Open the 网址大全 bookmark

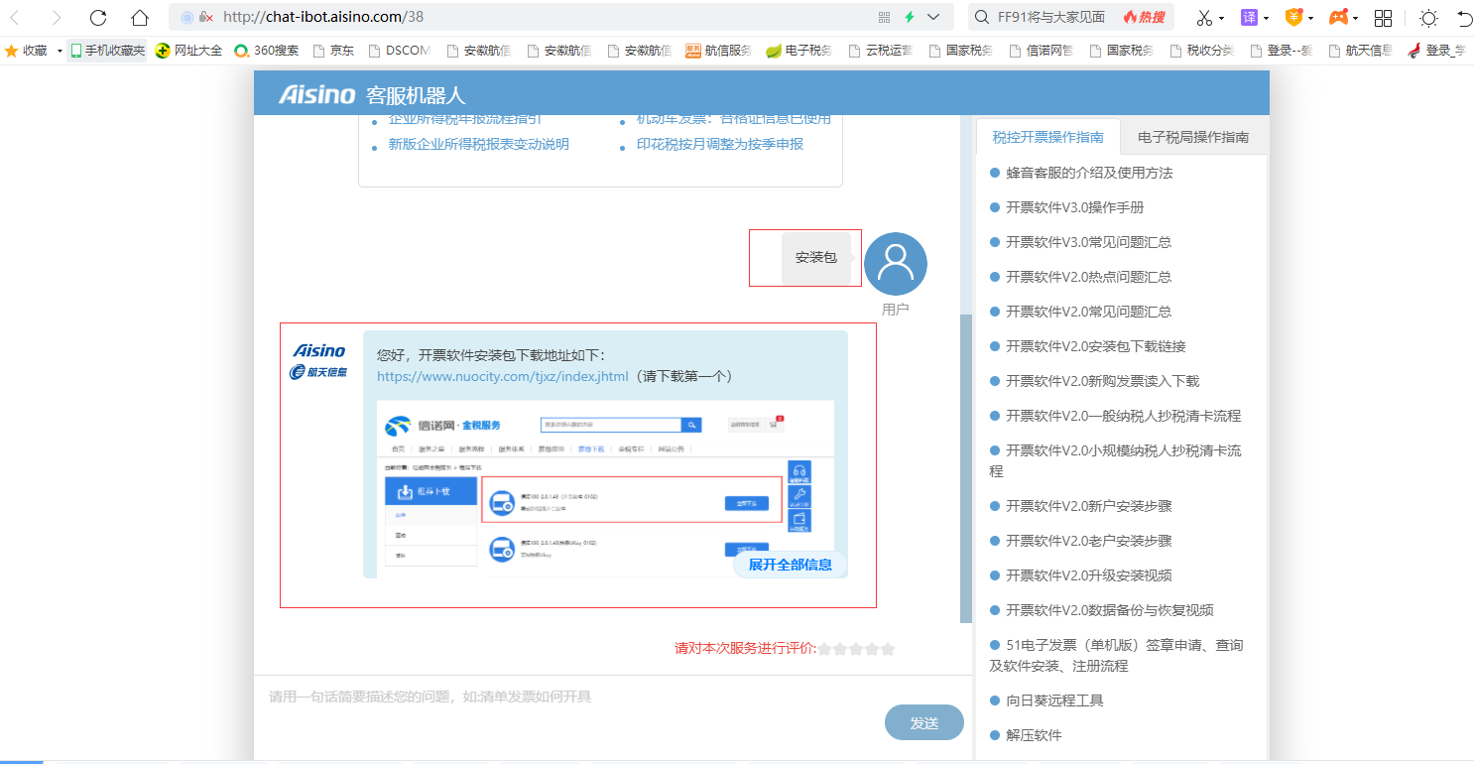pos(188,51)
